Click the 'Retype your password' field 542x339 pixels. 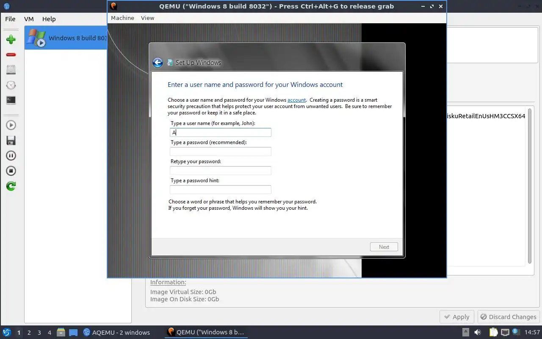click(x=220, y=171)
